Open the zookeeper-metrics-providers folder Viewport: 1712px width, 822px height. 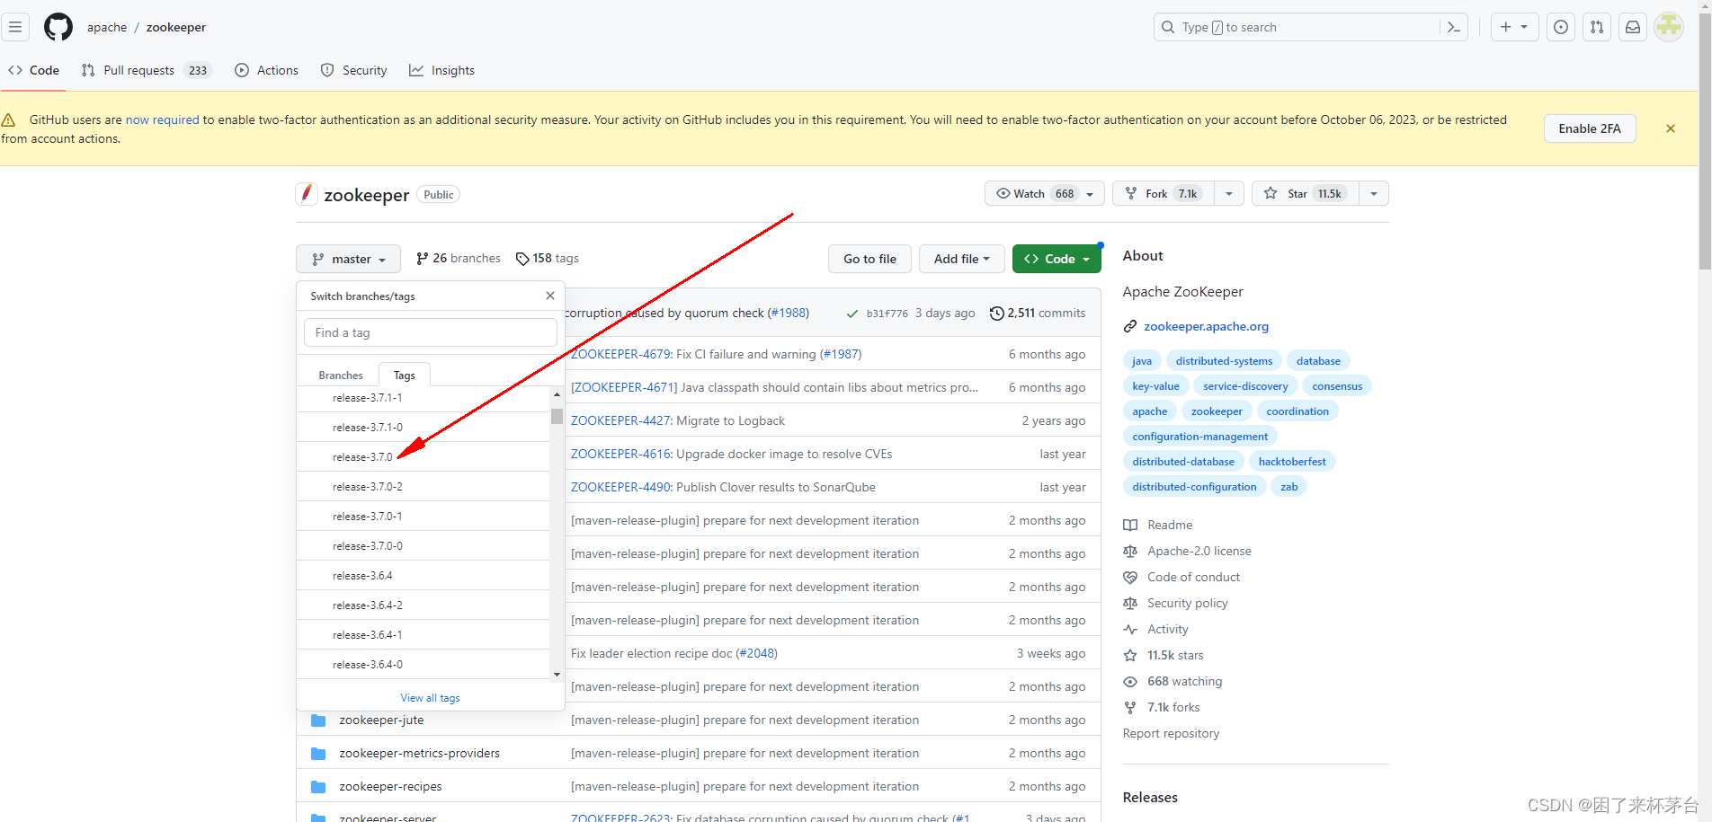pos(419,753)
